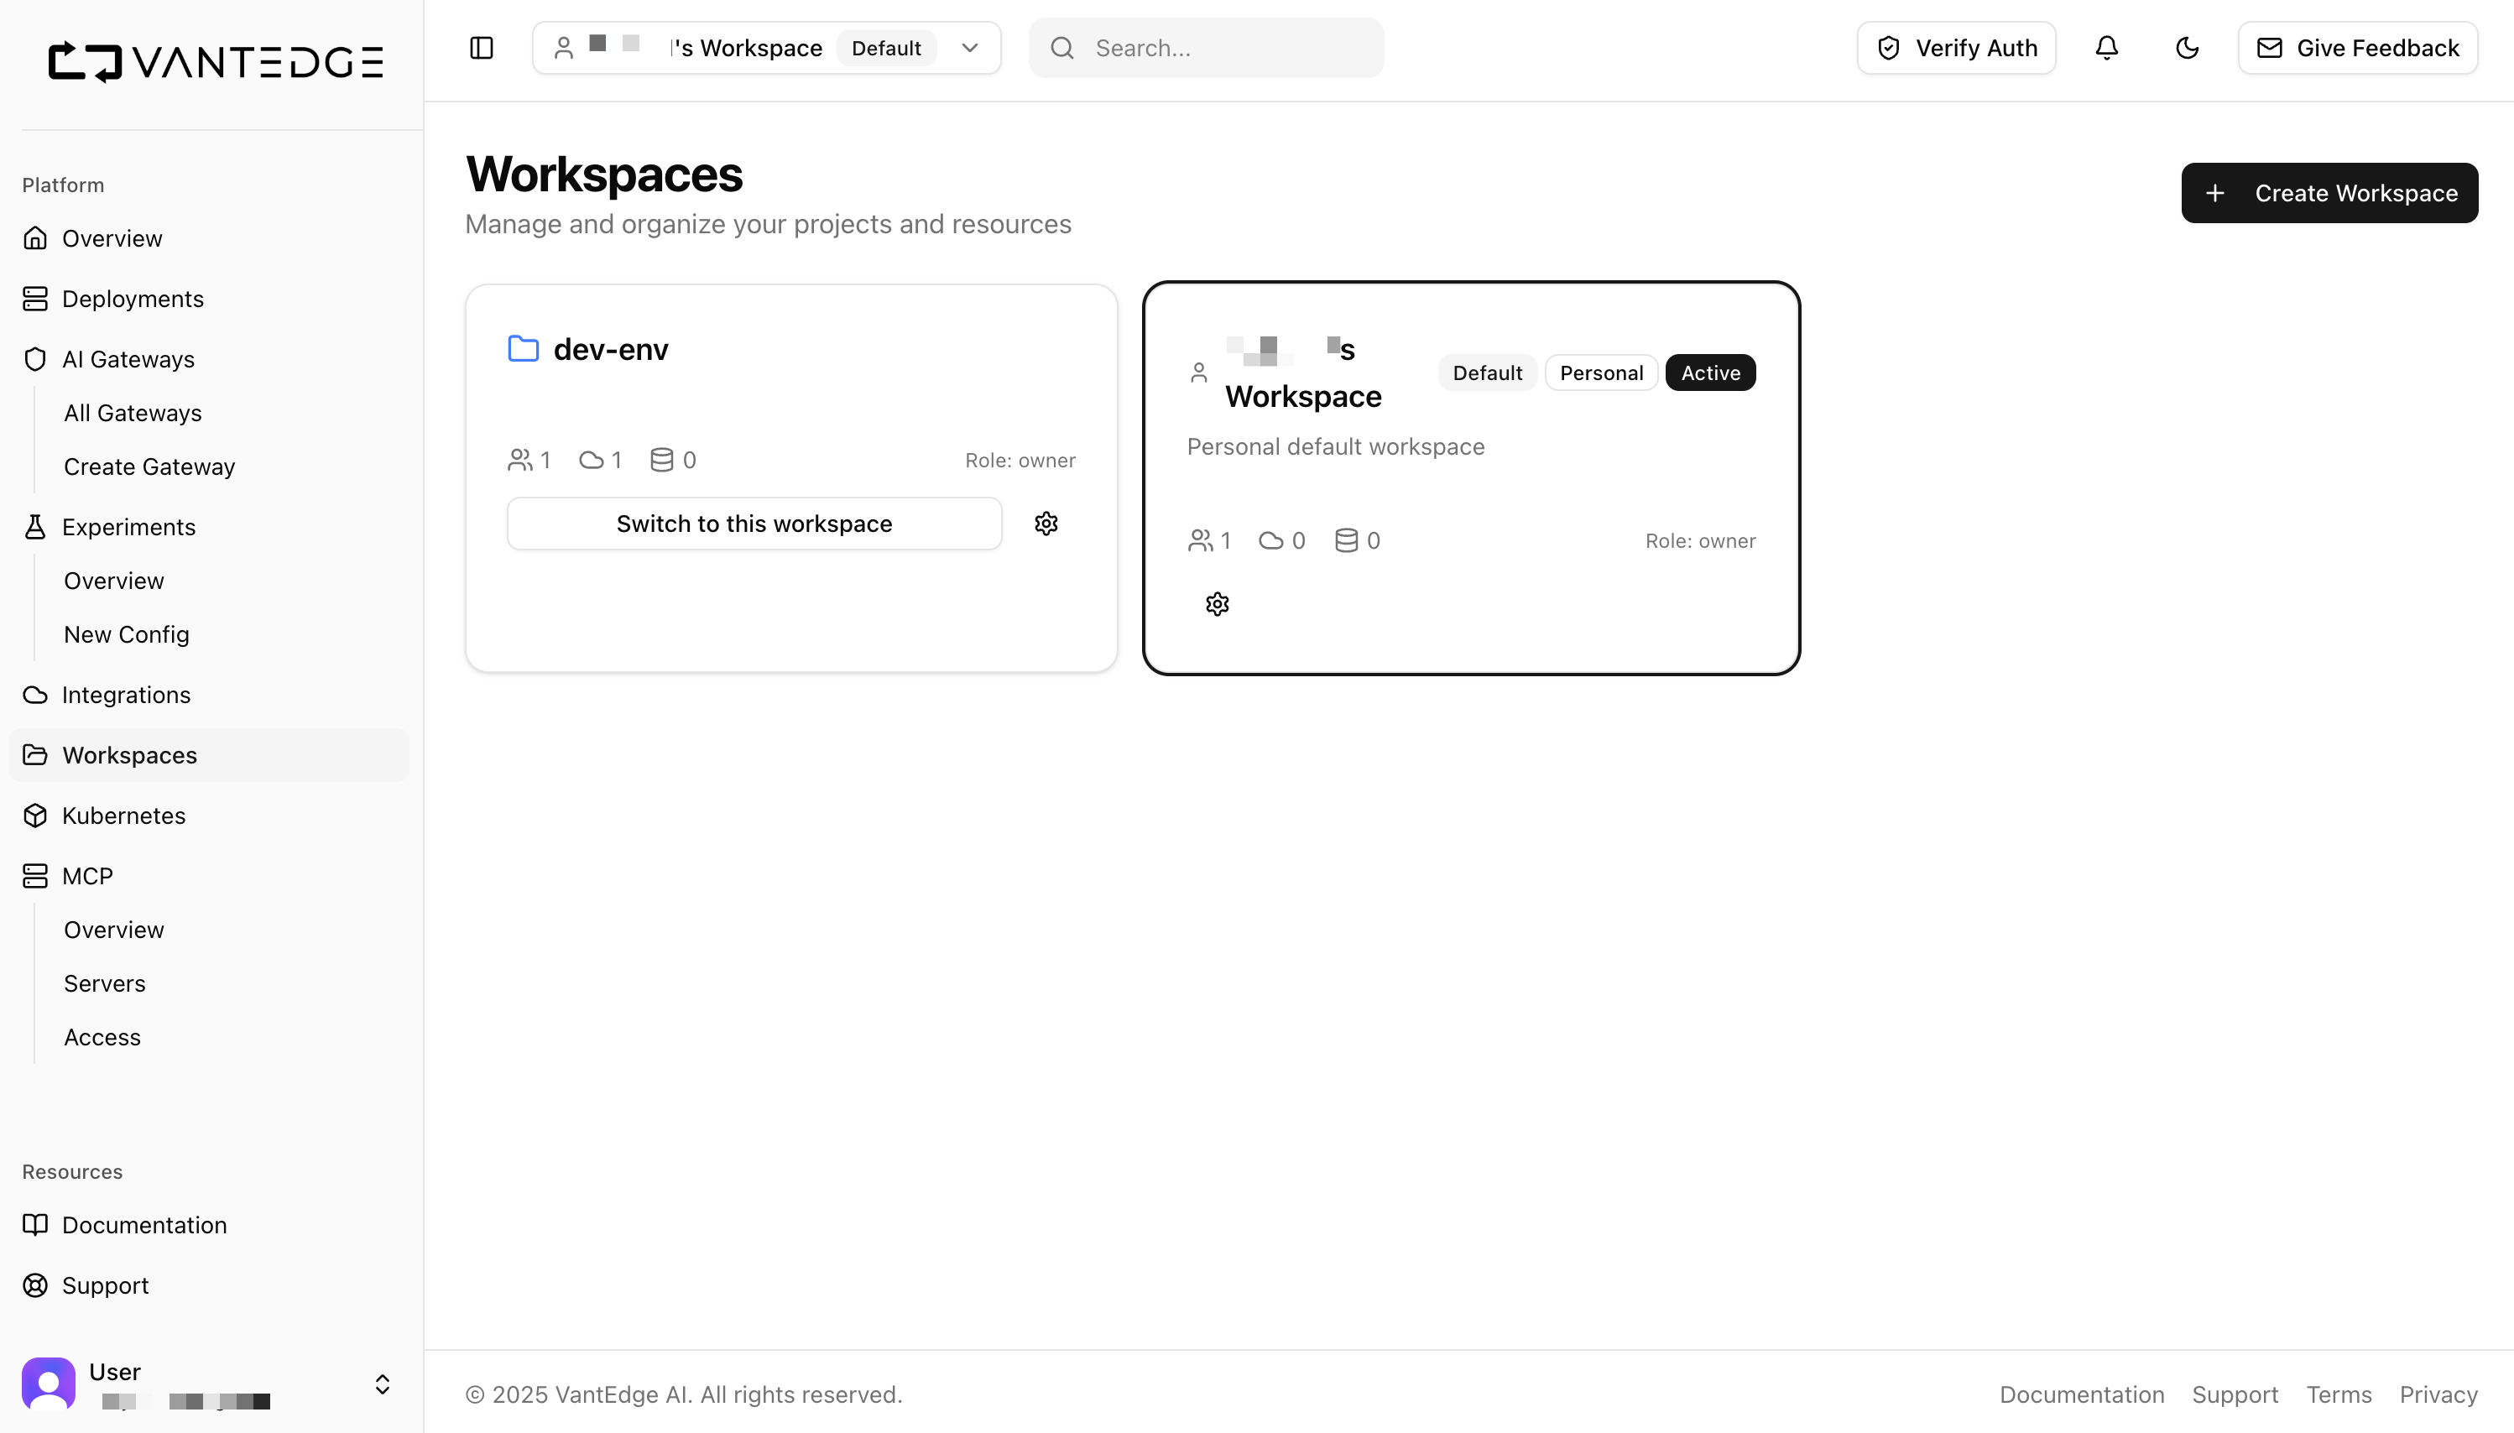Open settings gear on the personal workspace card
Viewport: 2514px width, 1433px height.
[1217, 602]
